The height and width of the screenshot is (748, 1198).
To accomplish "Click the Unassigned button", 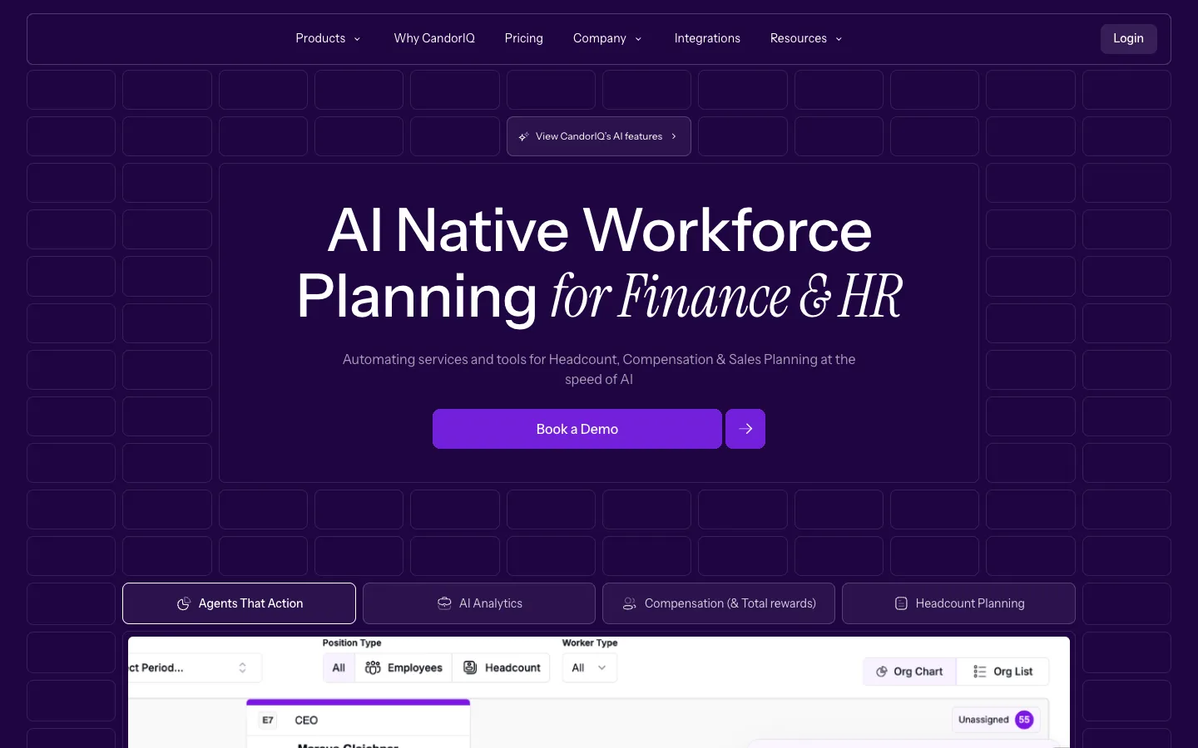I will (x=996, y=720).
